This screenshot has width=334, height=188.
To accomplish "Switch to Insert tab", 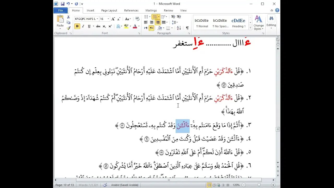I will pyautogui.click(x=91, y=10).
